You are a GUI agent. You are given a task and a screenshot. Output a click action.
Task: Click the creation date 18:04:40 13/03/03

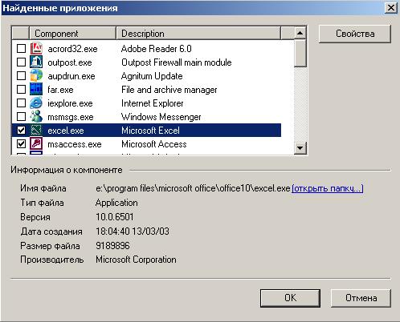(133, 231)
